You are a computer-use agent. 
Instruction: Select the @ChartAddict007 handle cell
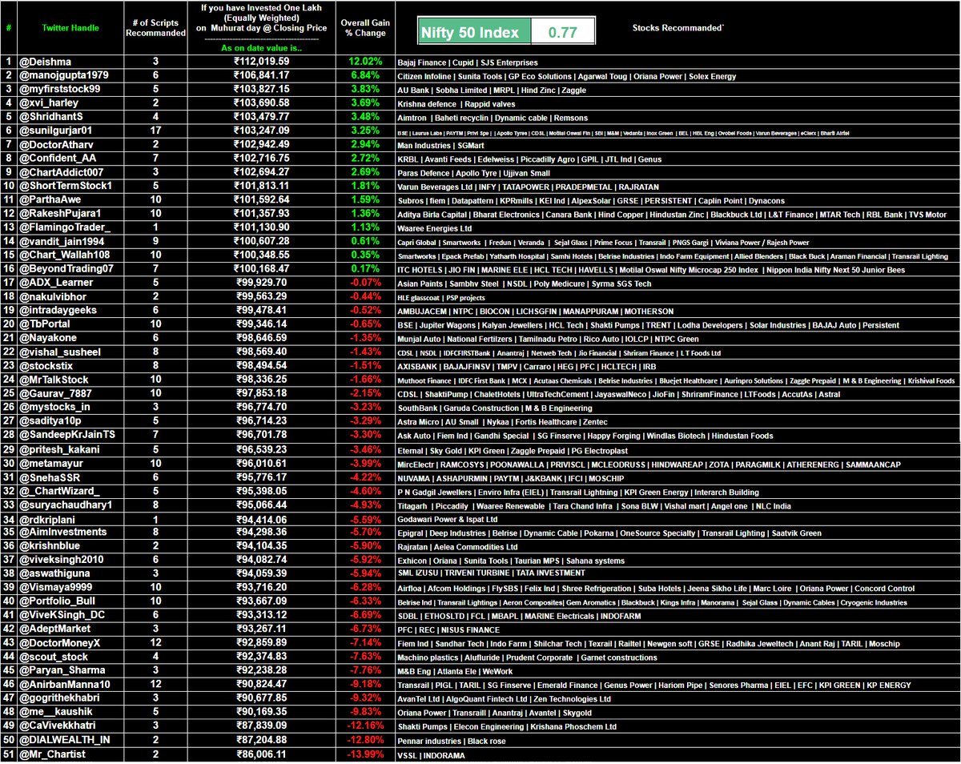point(70,171)
